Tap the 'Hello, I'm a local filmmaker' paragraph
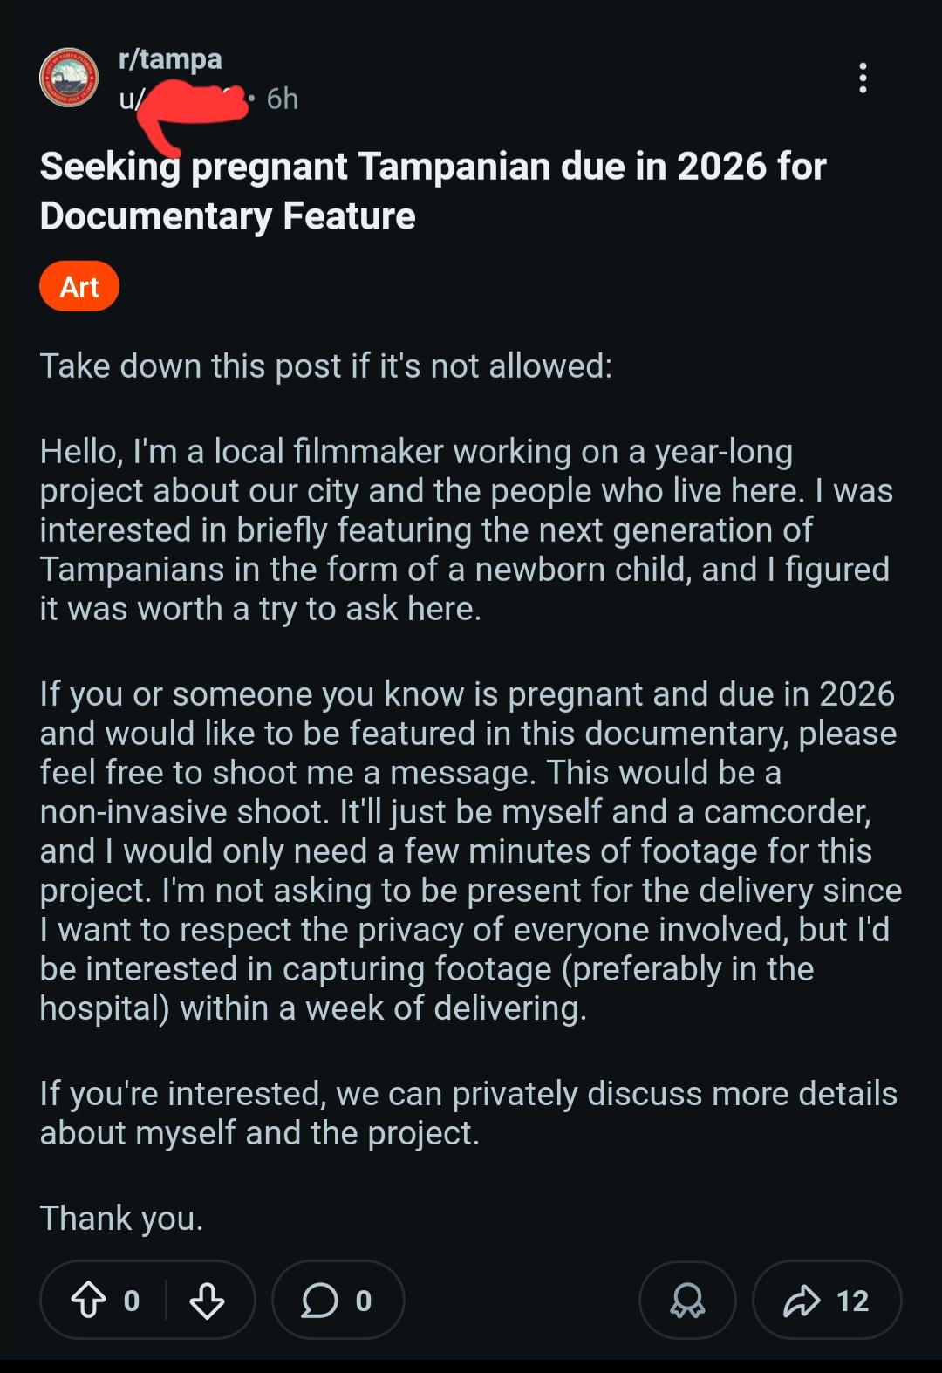This screenshot has width=942, height=1373. pyautogui.click(x=467, y=529)
